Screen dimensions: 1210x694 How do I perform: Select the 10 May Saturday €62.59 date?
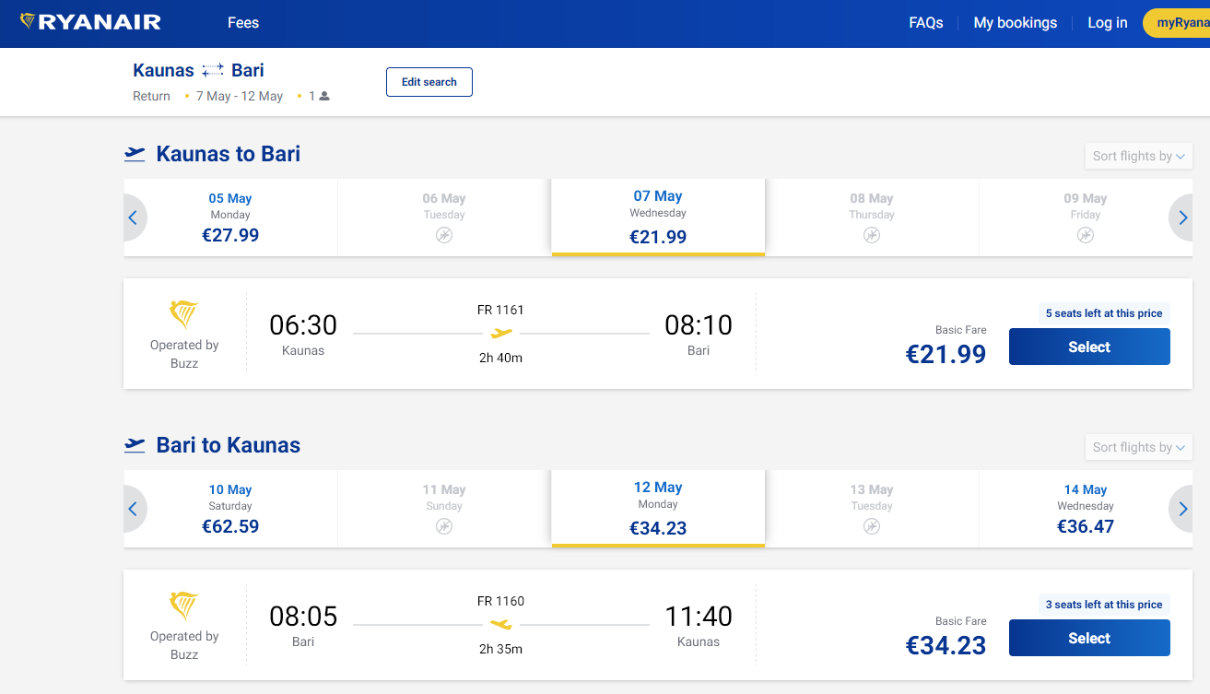[230, 509]
